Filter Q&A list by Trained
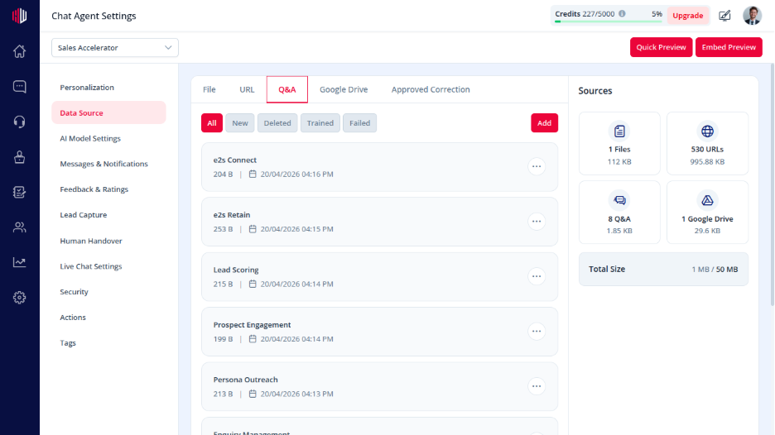Image resolution: width=775 pixels, height=435 pixels. coord(320,123)
